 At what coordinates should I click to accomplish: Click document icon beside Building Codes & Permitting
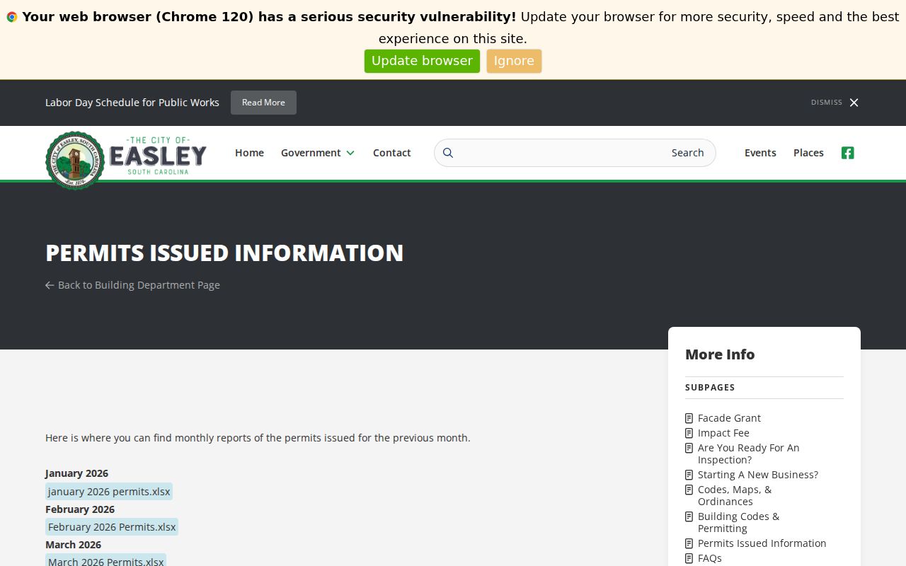coord(689,516)
